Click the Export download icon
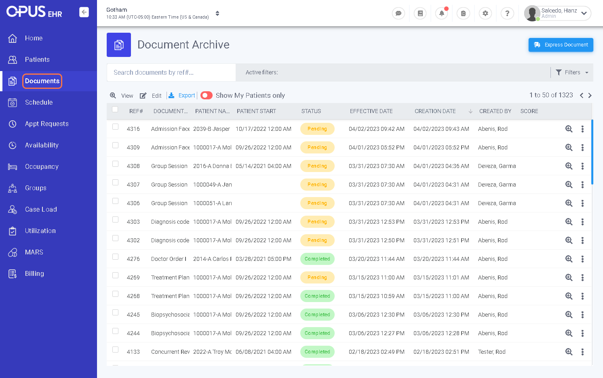 (x=171, y=95)
